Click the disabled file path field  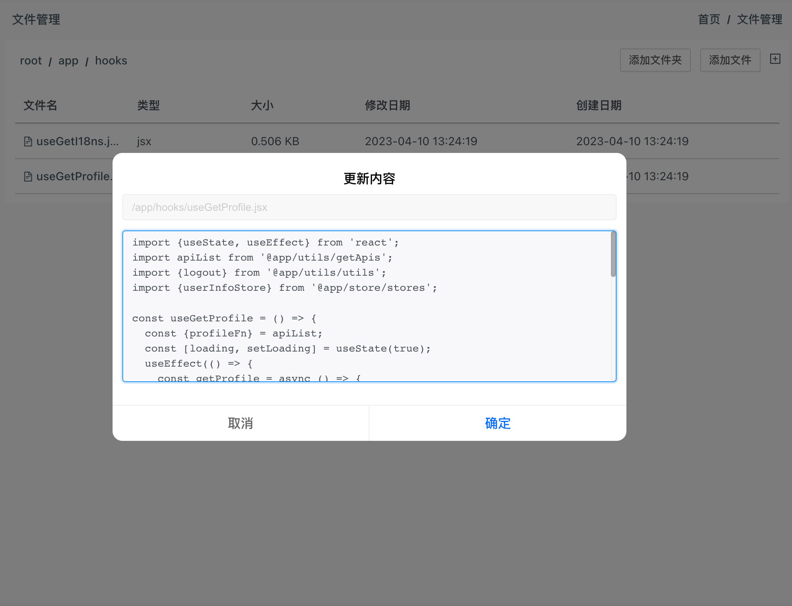369,207
